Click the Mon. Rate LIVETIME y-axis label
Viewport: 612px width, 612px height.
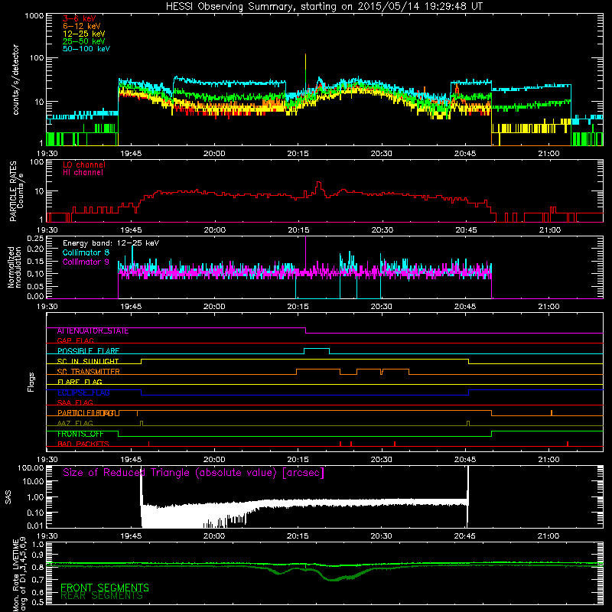[x=19, y=574]
